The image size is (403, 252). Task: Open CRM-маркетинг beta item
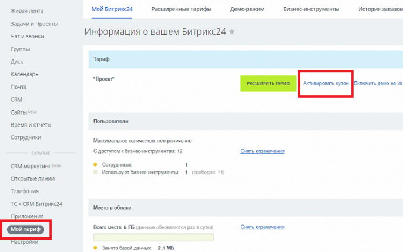(x=36, y=166)
